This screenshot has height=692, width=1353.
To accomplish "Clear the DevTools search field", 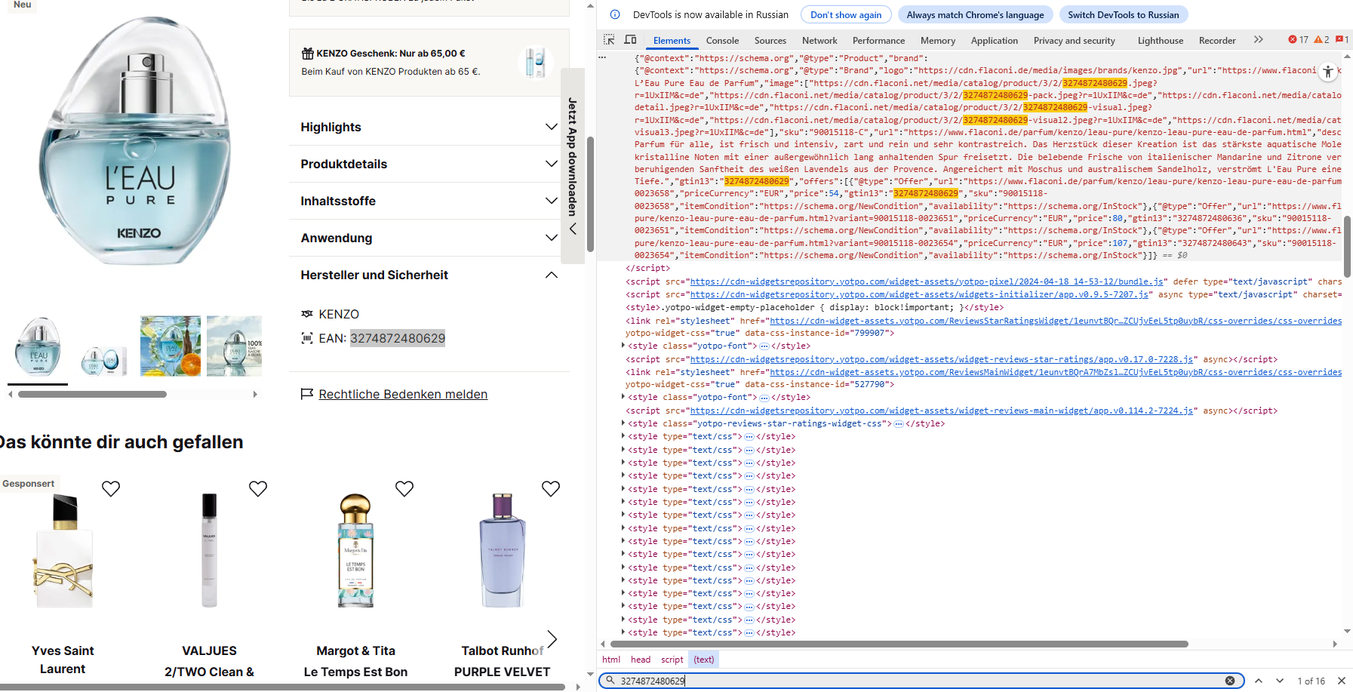I will pyautogui.click(x=1230, y=681).
